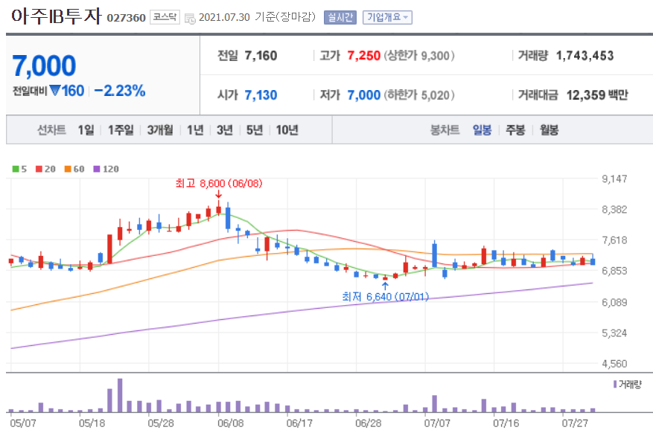Click the tallest volume bar after 05/18
The height and width of the screenshot is (433, 653).
(x=120, y=395)
